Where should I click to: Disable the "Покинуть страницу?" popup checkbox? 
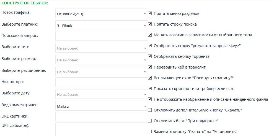pyautogui.click(x=150, y=78)
